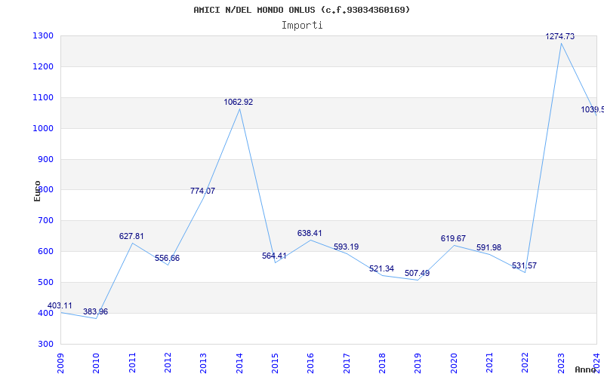Select the x-axis year 2011
Image resolution: width=604 pixels, height=377 pixels.
click(132, 363)
